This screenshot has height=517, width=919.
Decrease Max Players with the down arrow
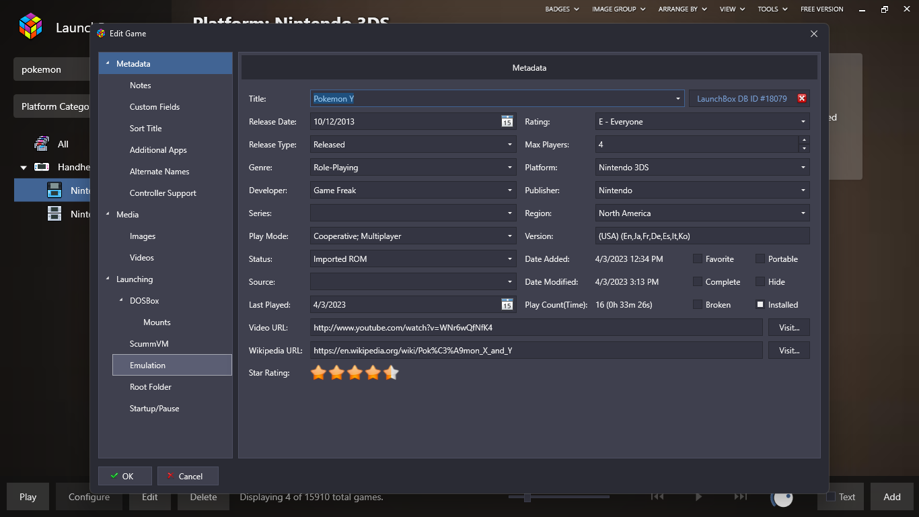tap(804, 148)
